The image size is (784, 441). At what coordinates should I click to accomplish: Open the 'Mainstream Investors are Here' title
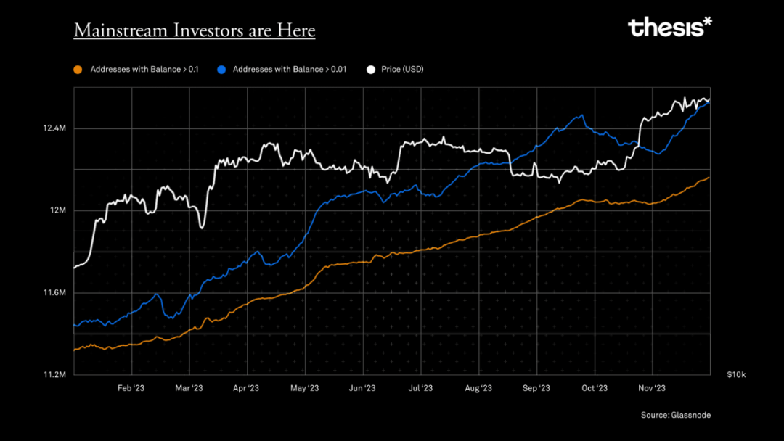pyautogui.click(x=195, y=30)
